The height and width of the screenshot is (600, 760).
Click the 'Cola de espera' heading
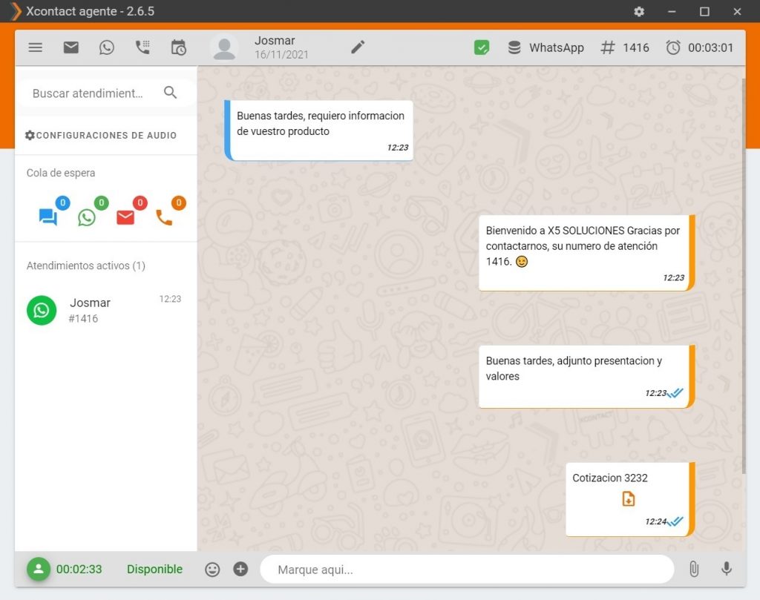click(61, 173)
